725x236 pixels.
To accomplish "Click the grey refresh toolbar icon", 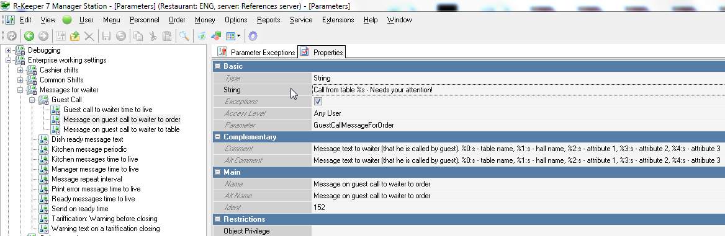I will coord(12,36).
